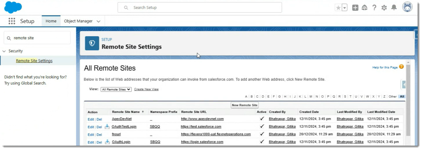Click the Active checkmark for fnourl

click(262, 134)
